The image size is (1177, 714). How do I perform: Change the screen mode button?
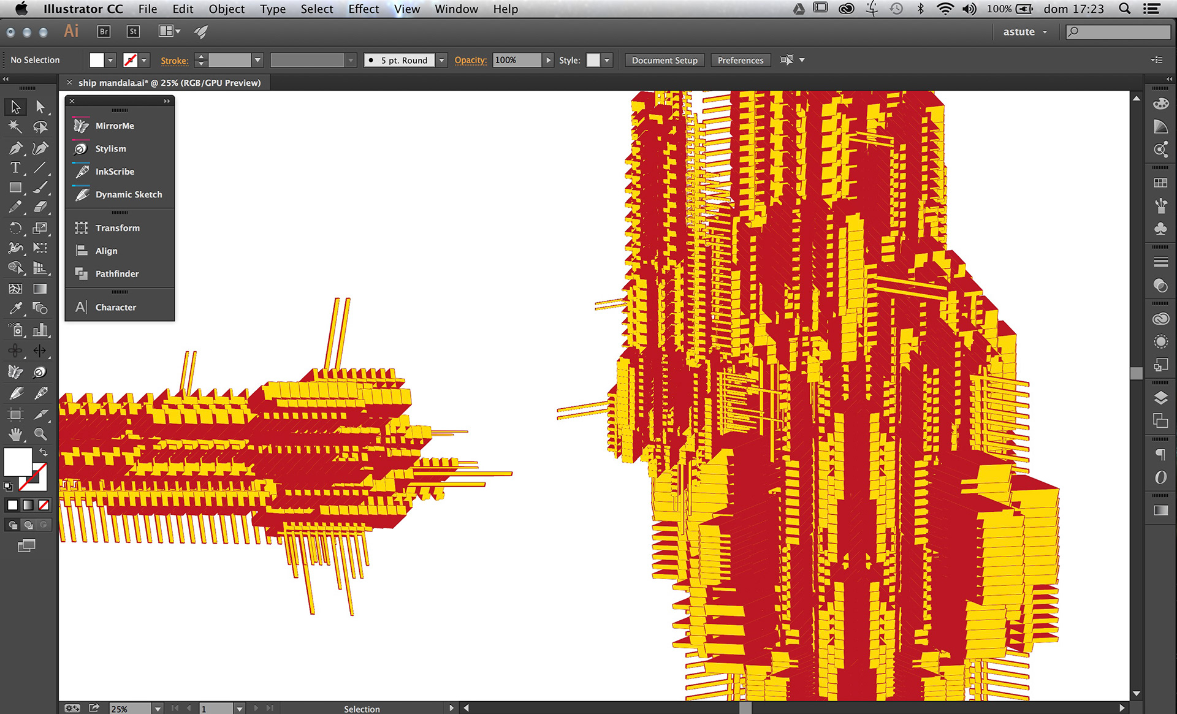(x=26, y=545)
